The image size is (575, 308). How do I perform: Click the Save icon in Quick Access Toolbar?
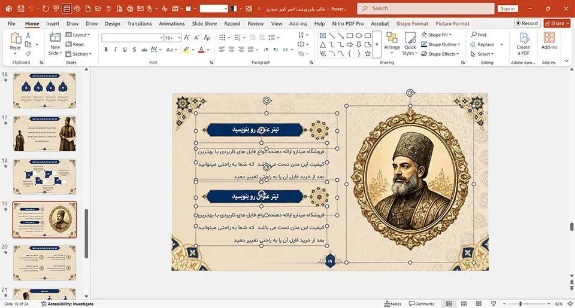click(x=21, y=8)
